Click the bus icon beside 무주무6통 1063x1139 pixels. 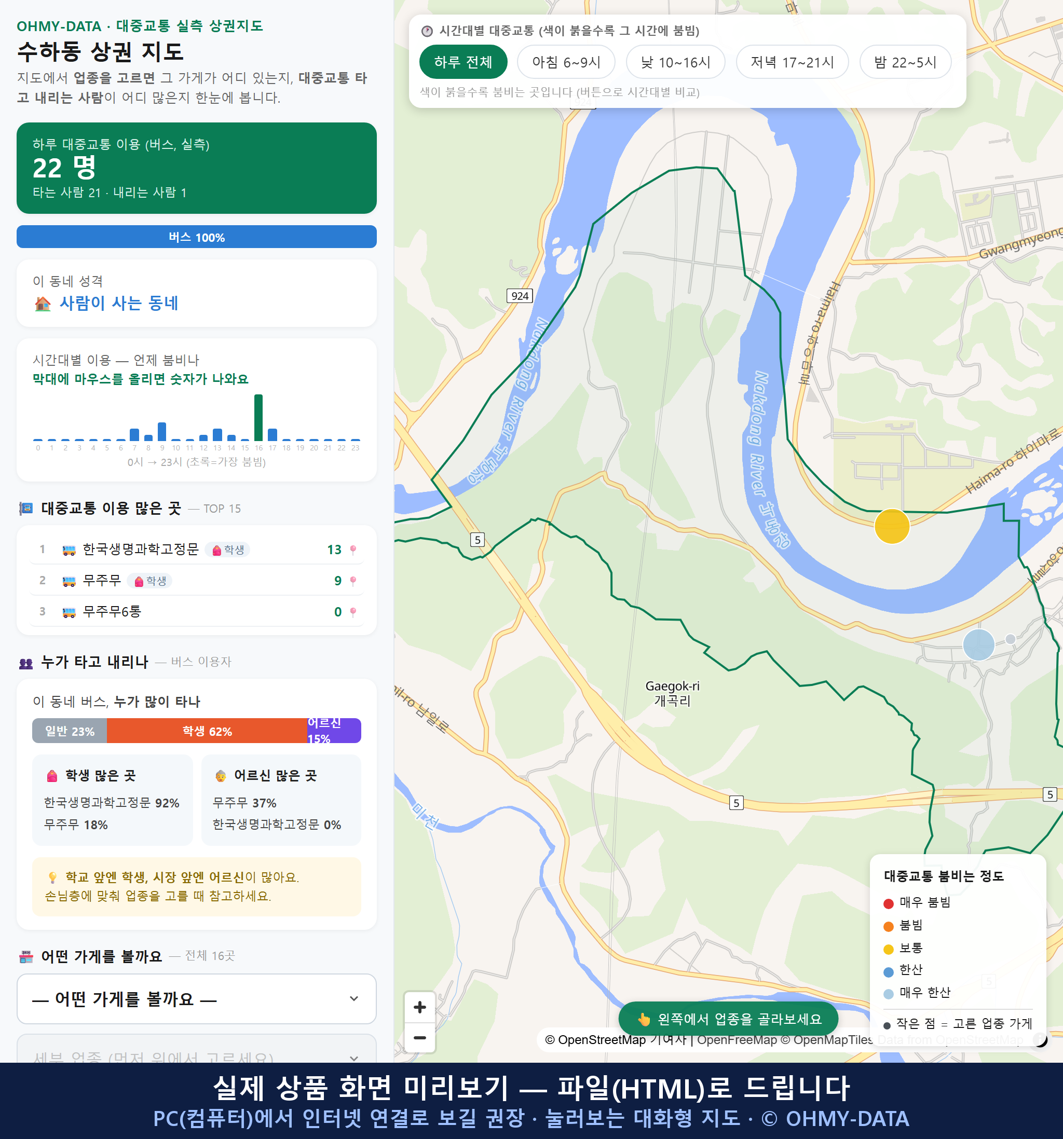pos(69,612)
